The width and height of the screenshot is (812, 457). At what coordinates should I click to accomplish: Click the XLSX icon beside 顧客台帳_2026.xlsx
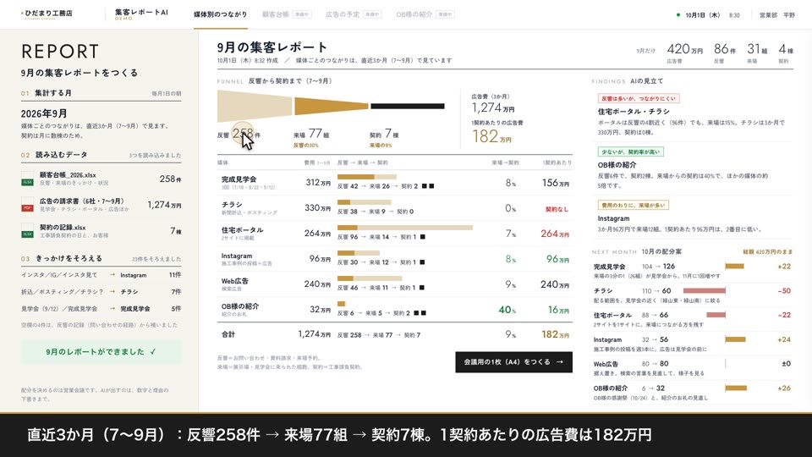[27, 179]
